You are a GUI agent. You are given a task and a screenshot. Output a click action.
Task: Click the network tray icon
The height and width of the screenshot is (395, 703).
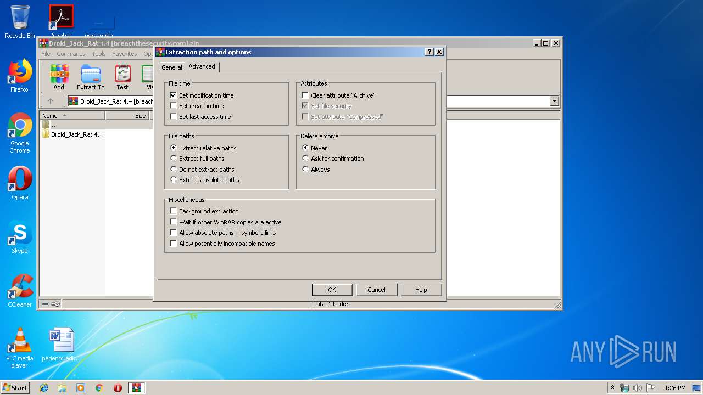click(x=624, y=388)
